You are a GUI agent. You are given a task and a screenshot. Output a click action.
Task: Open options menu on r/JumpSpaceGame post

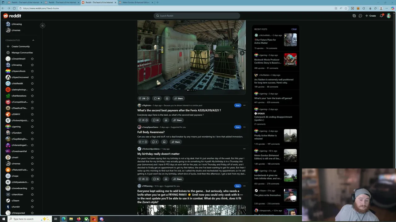[x=244, y=127]
